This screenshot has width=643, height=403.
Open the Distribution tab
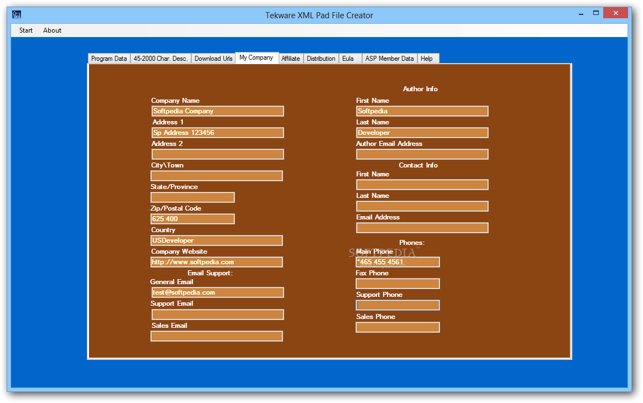(x=321, y=59)
